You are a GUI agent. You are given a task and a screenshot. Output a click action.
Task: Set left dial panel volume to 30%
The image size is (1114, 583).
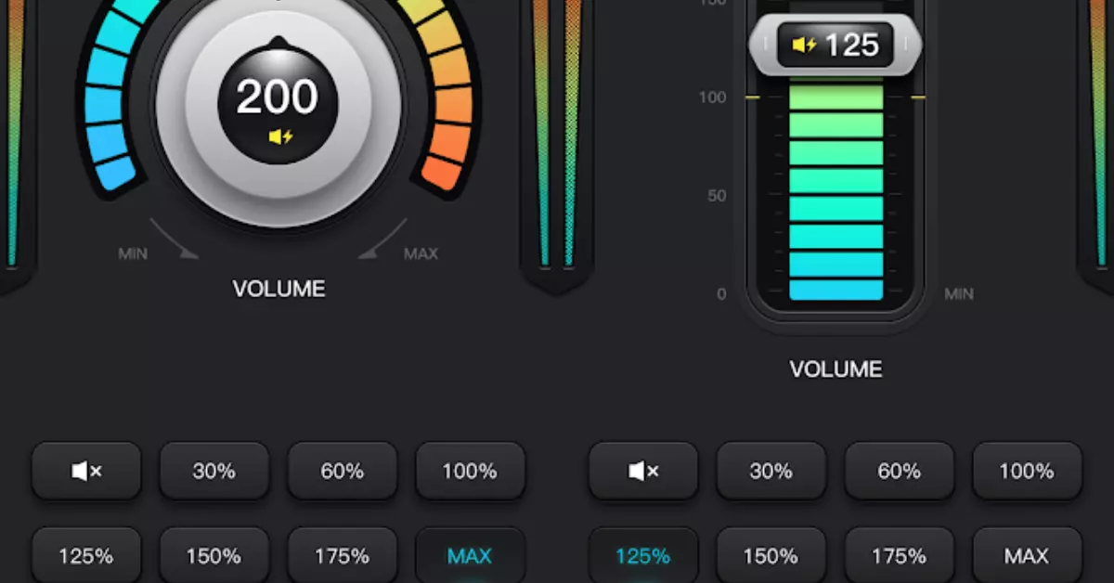214,471
